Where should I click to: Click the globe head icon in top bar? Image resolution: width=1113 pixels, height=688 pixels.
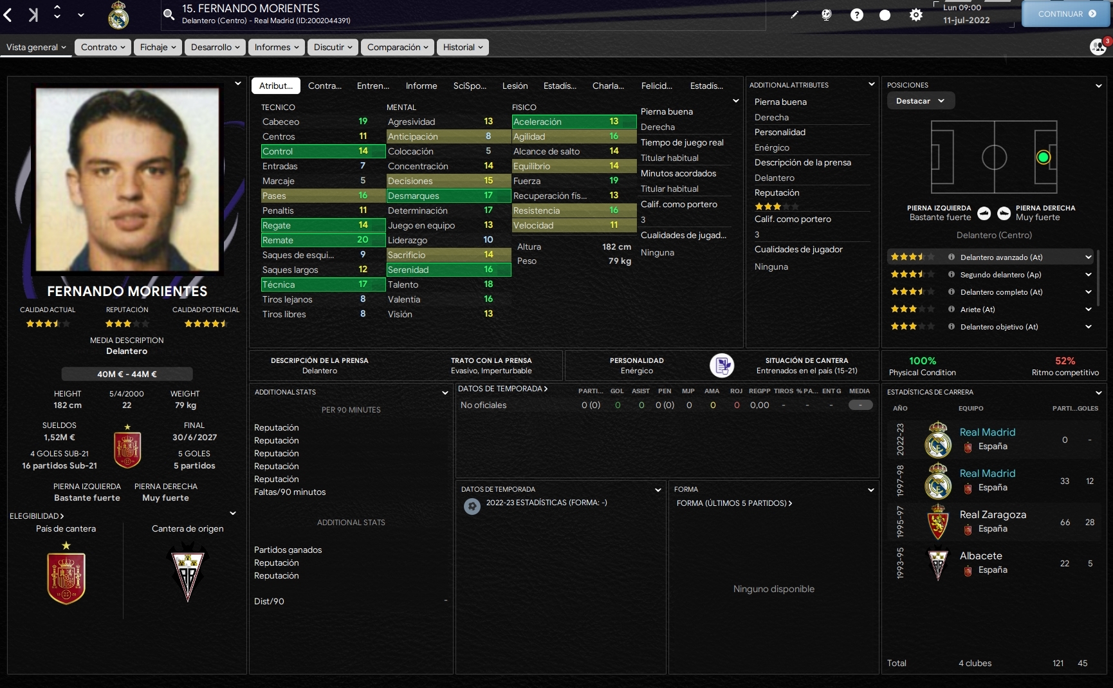827,15
